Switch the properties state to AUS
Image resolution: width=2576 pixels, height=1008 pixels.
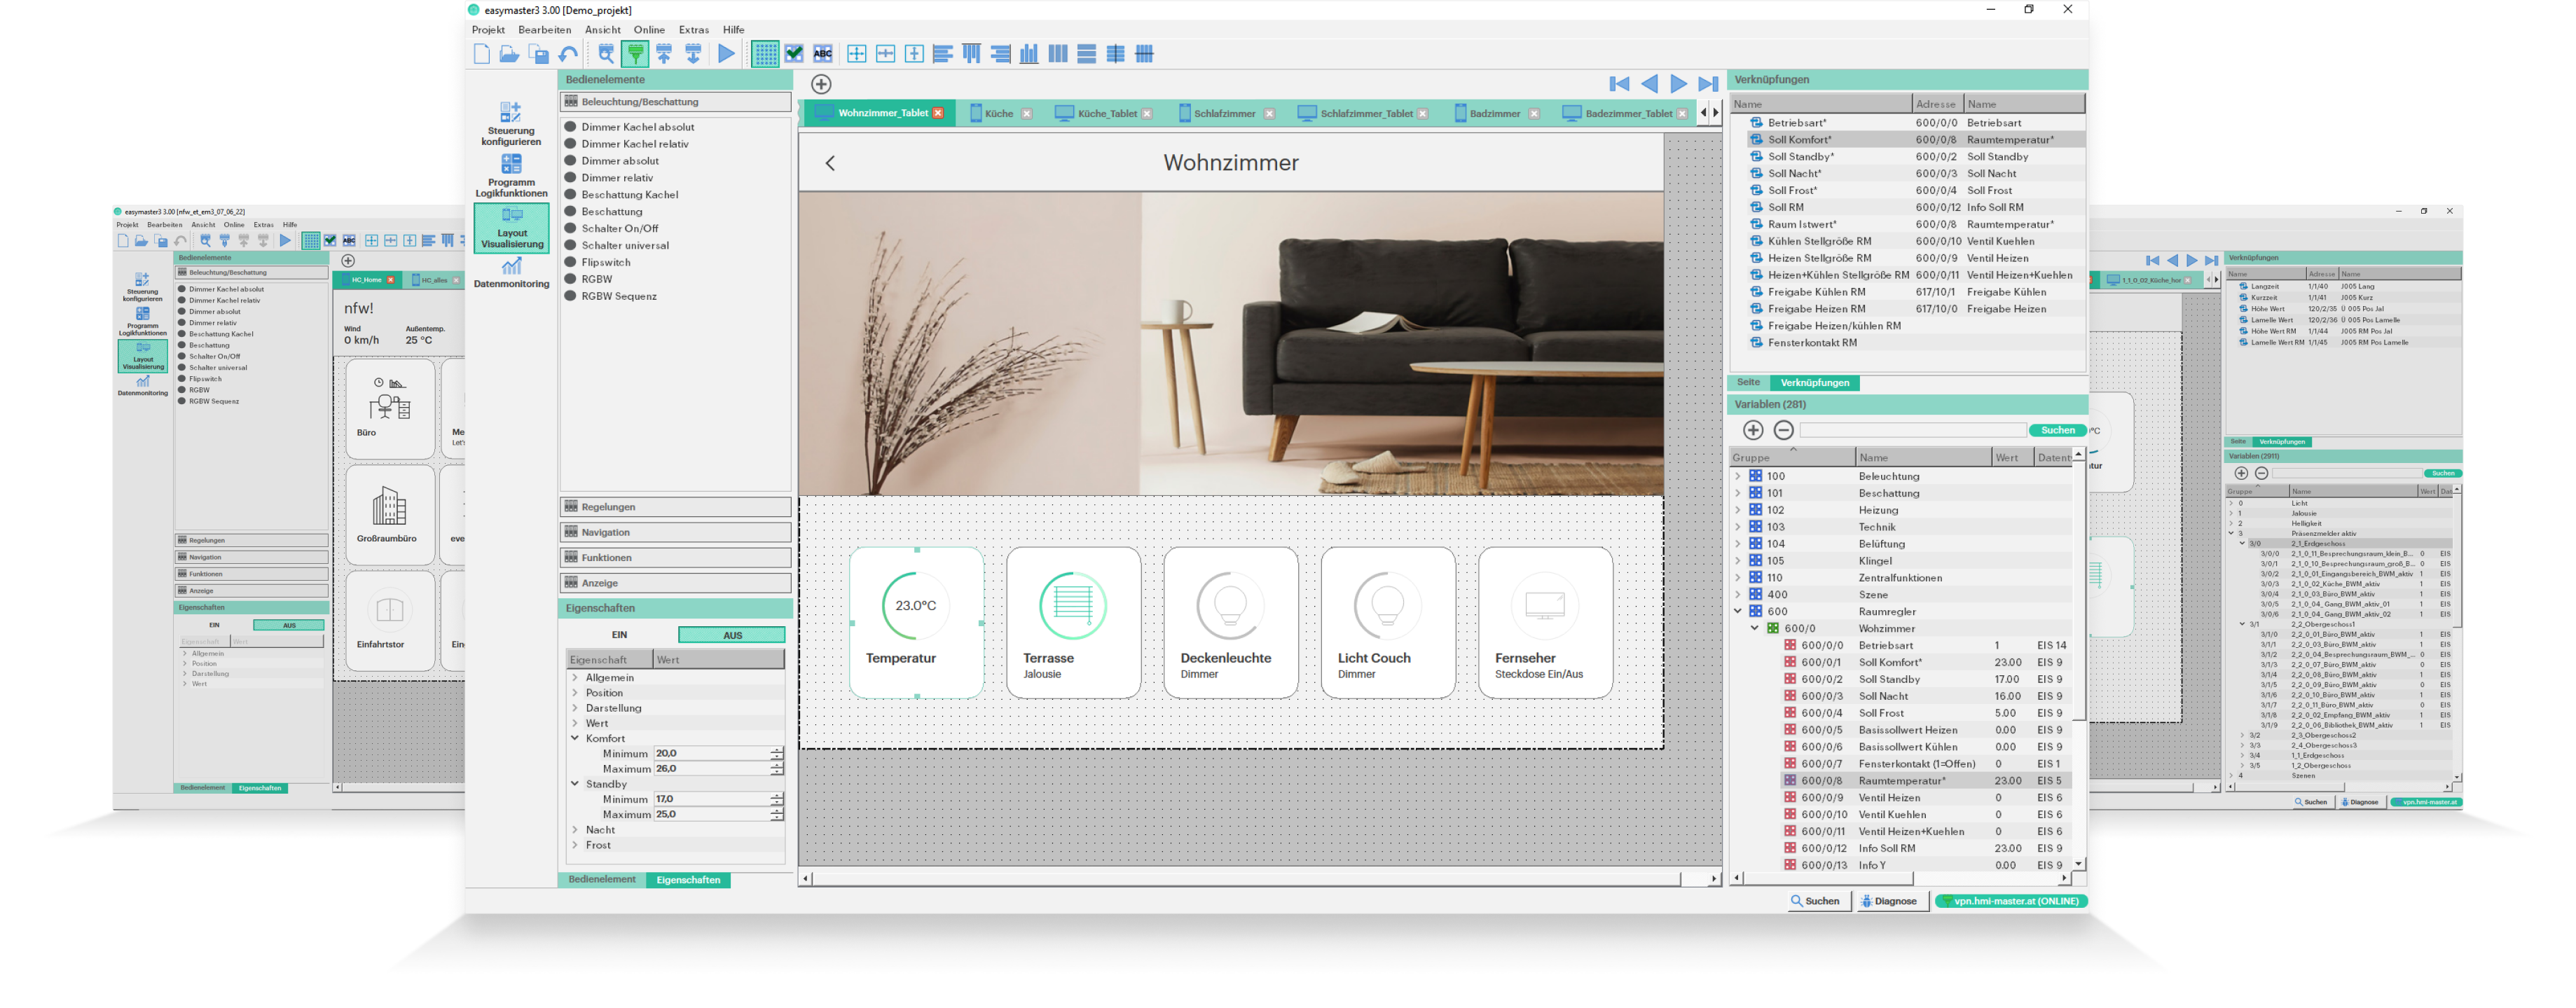coord(732,635)
